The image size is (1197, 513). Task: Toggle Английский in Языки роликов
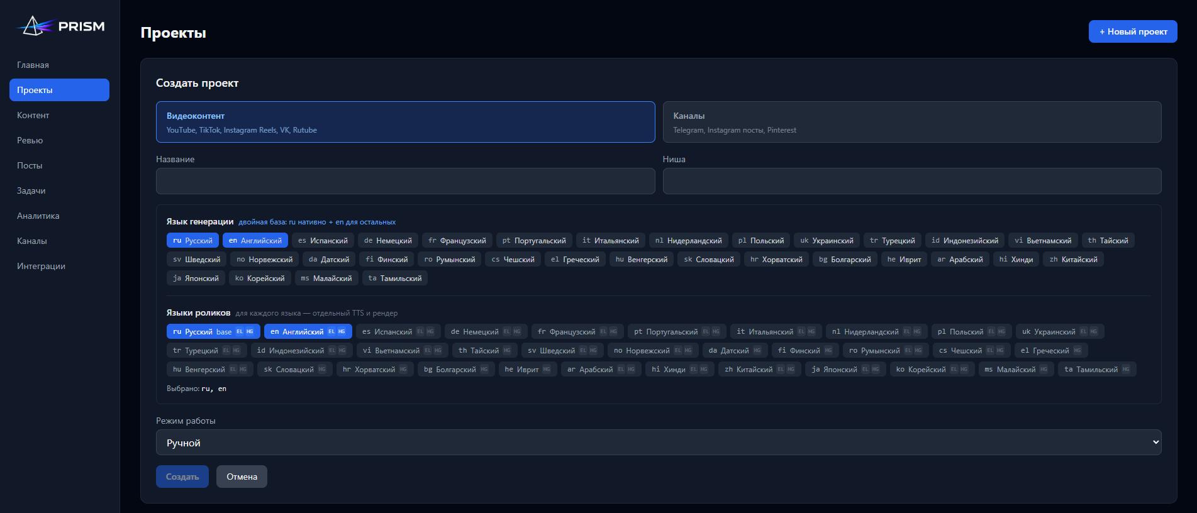(308, 331)
